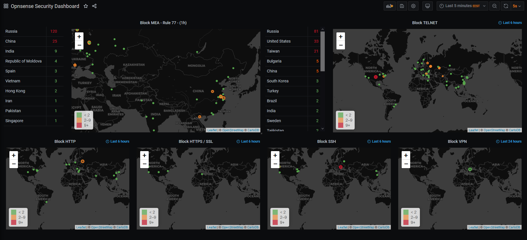Click the green marker on Block VPN map

[x=470, y=169]
